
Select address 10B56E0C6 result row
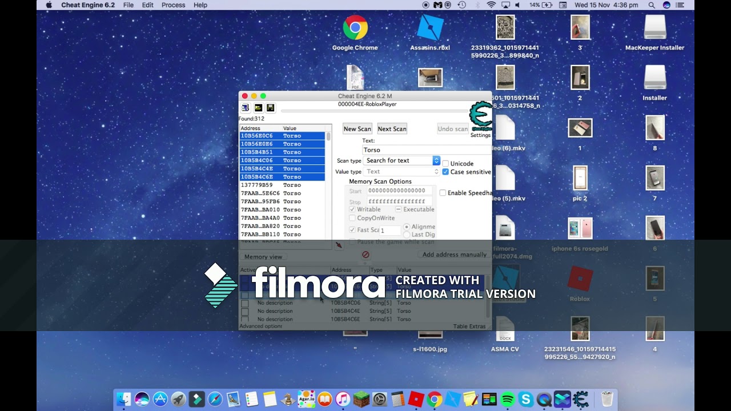tap(283, 136)
